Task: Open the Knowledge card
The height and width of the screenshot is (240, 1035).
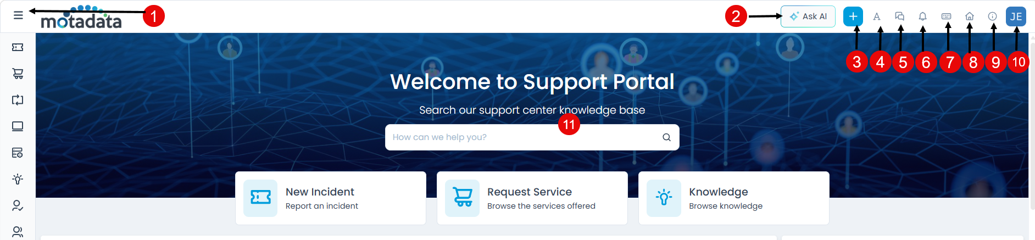Action: pos(734,198)
